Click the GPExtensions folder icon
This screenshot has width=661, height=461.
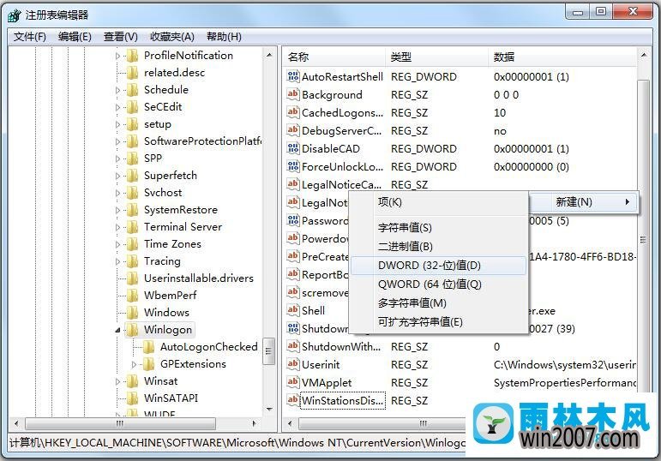pos(148,364)
